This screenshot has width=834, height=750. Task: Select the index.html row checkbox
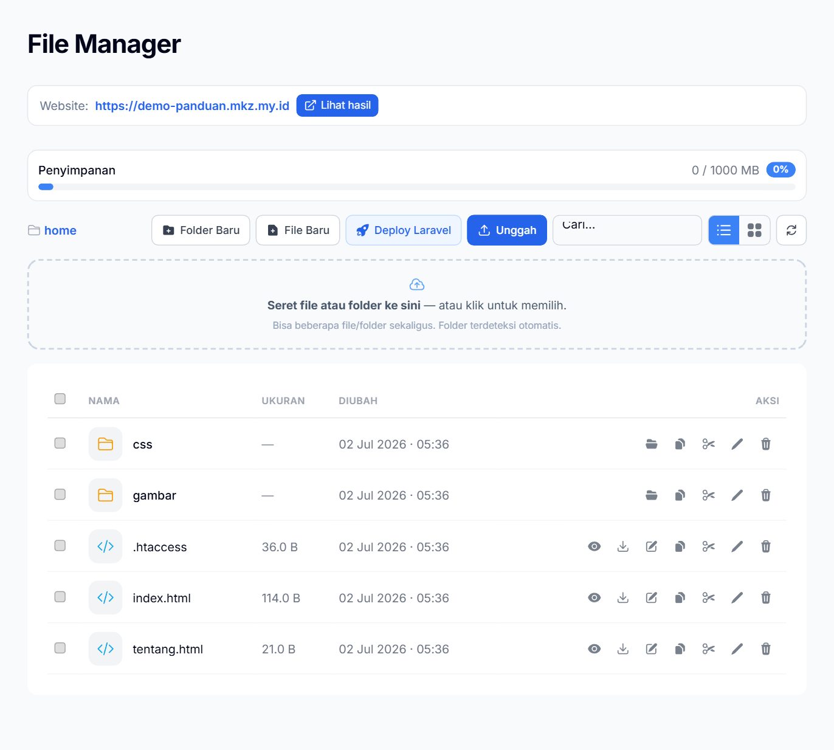click(60, 596)
